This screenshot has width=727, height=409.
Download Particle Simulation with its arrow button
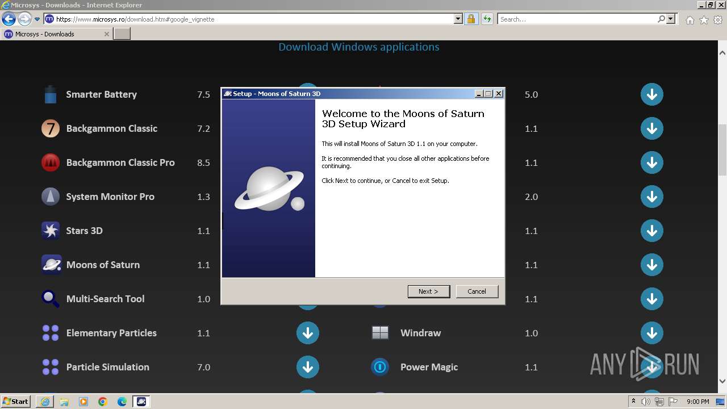pyautogui.click(x=308, y=367)
